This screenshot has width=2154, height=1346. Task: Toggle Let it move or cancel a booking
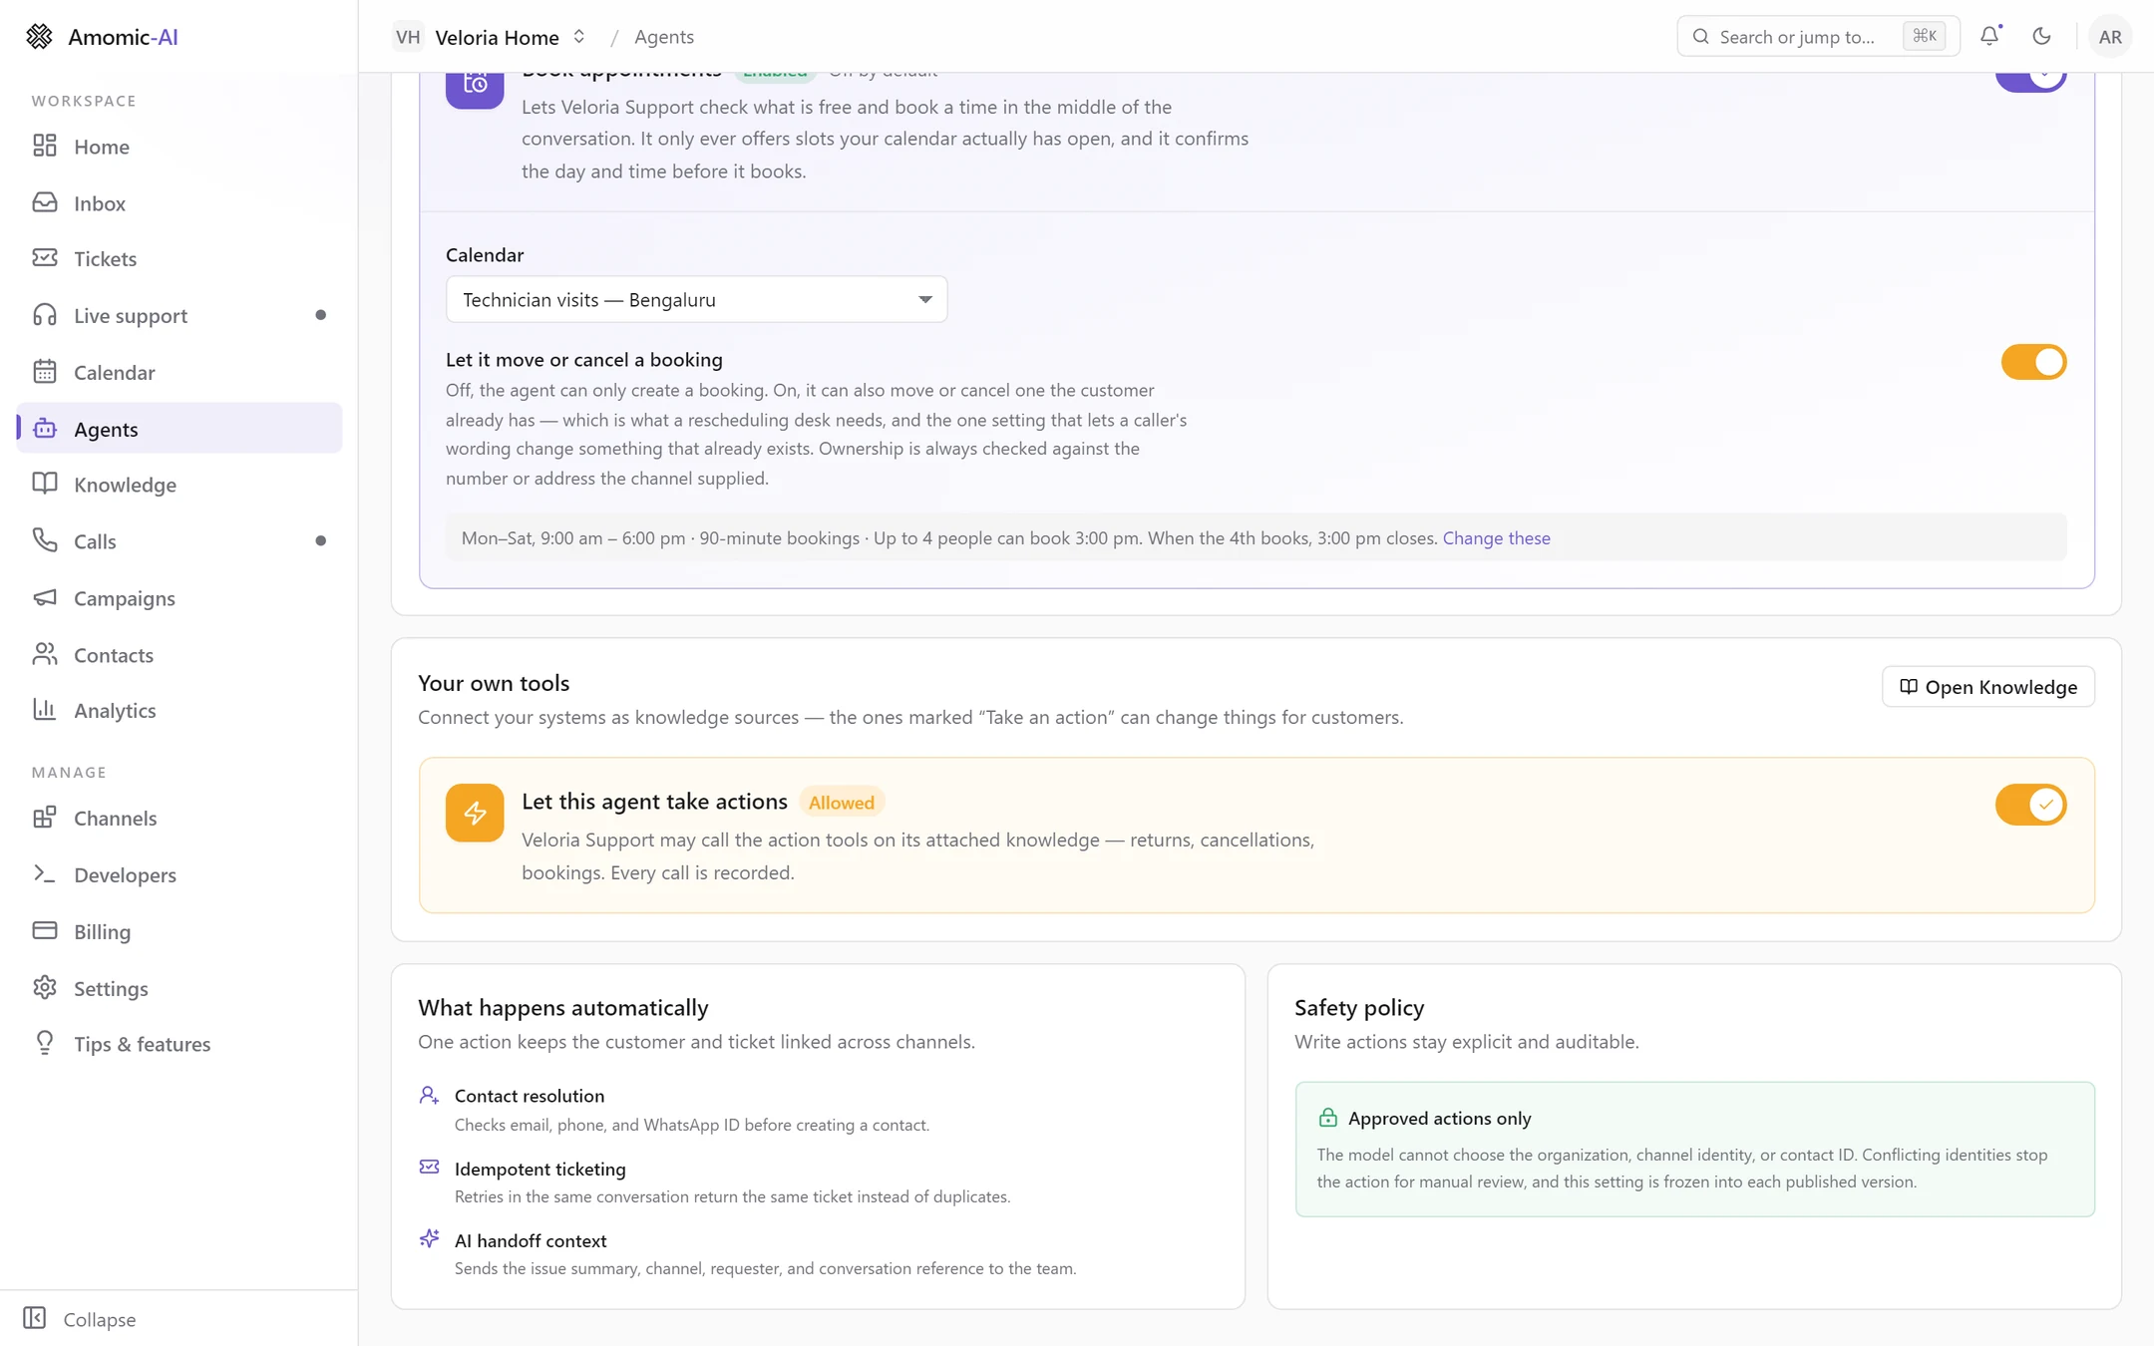2033,362
